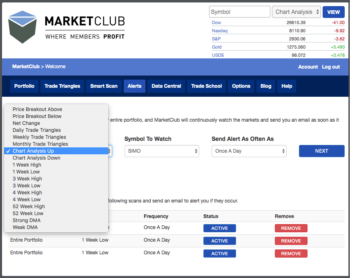Viewport: 350px width, 278px height.
Task: Switch to the Alerts tab
Action: (135, 86)
